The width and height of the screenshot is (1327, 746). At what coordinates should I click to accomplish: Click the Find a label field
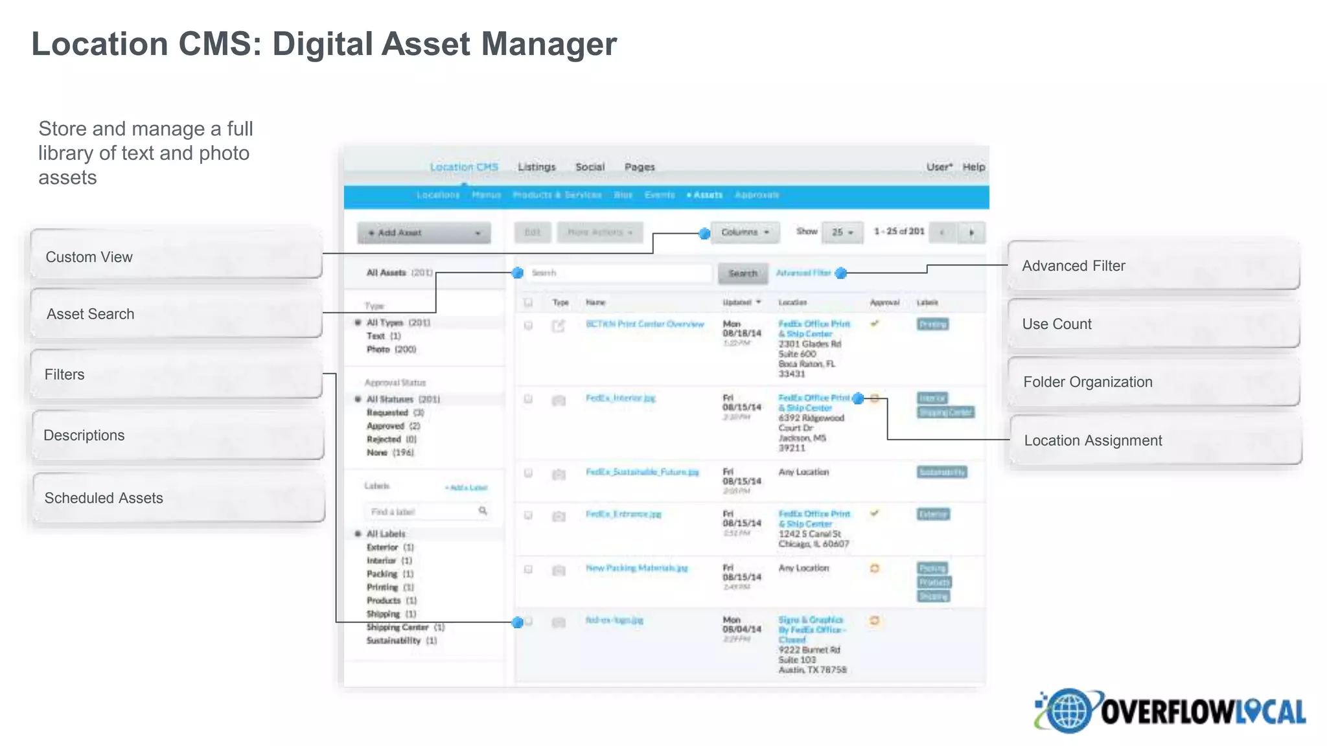pos(428,512)
